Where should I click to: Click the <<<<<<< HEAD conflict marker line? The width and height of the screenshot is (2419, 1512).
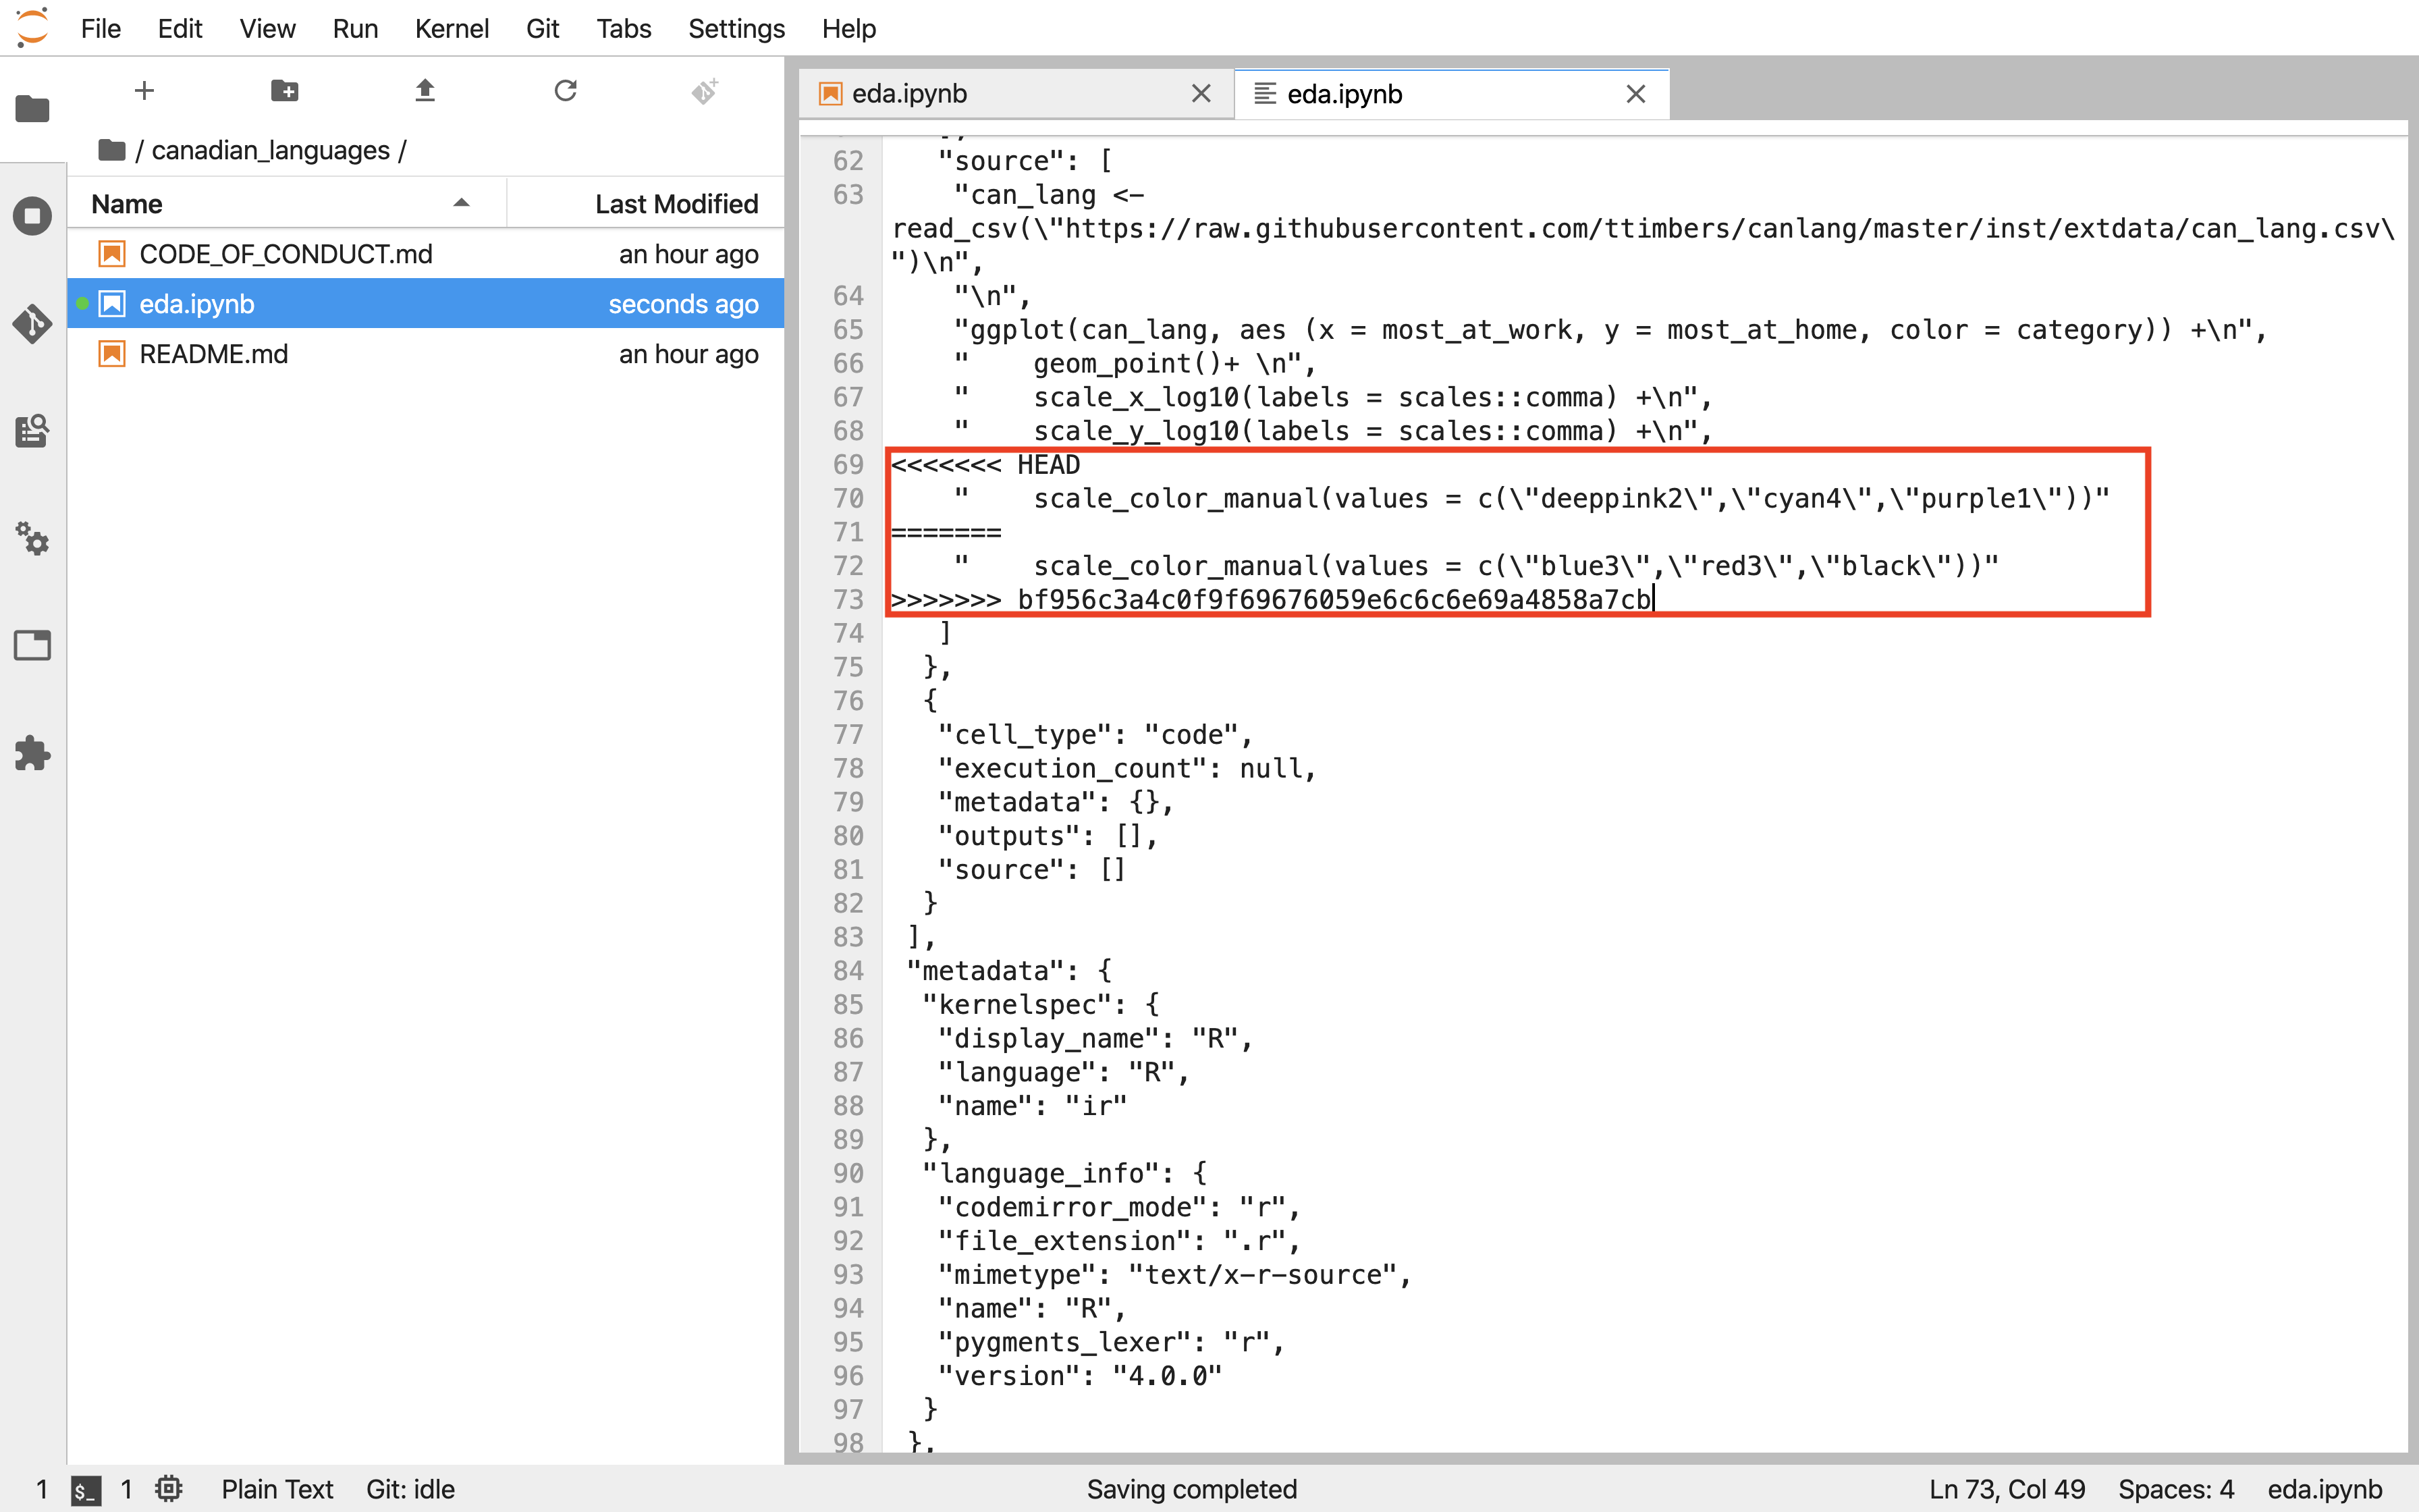(985, 465)
